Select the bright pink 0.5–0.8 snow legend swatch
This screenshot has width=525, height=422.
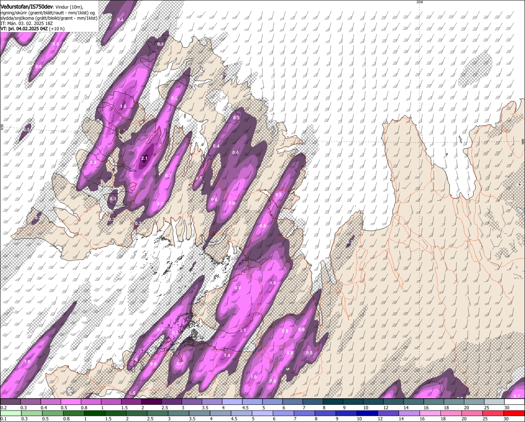coord(71,402)
